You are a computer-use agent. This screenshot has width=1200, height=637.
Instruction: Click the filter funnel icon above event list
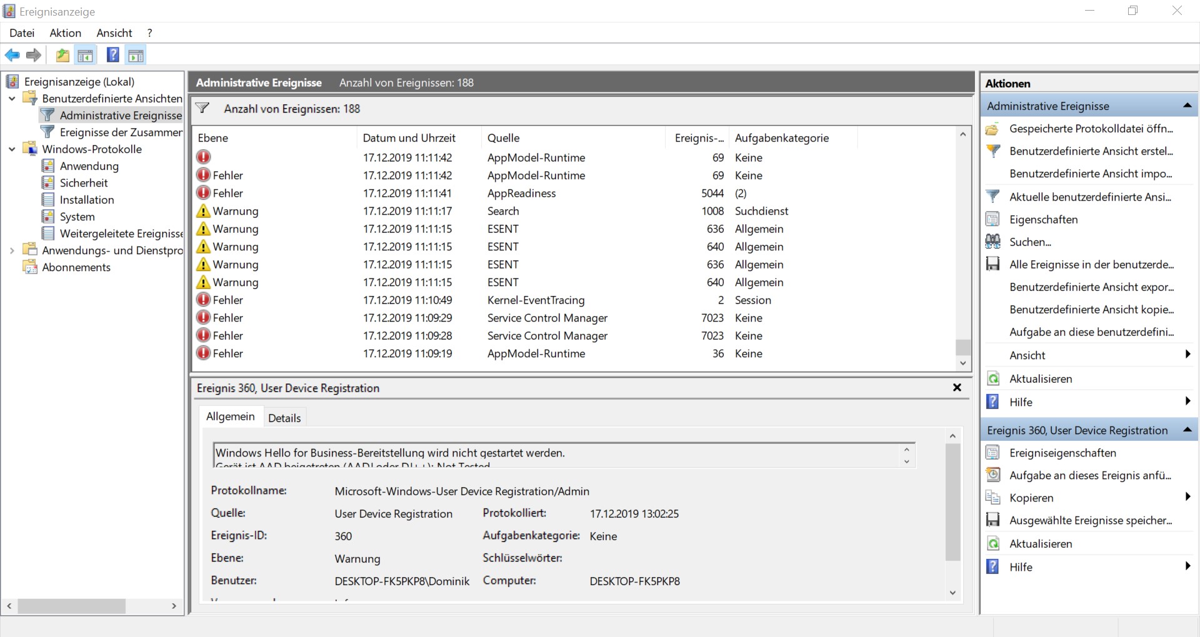(202, 108)
